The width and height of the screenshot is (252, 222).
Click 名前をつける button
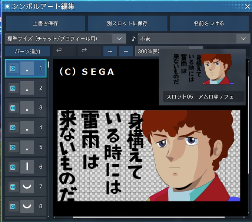coord(209,23)
